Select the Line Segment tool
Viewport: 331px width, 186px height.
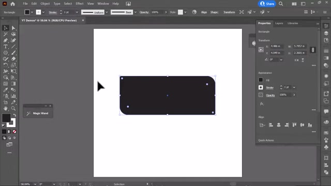pyautogui.click(x=13, y=47)
